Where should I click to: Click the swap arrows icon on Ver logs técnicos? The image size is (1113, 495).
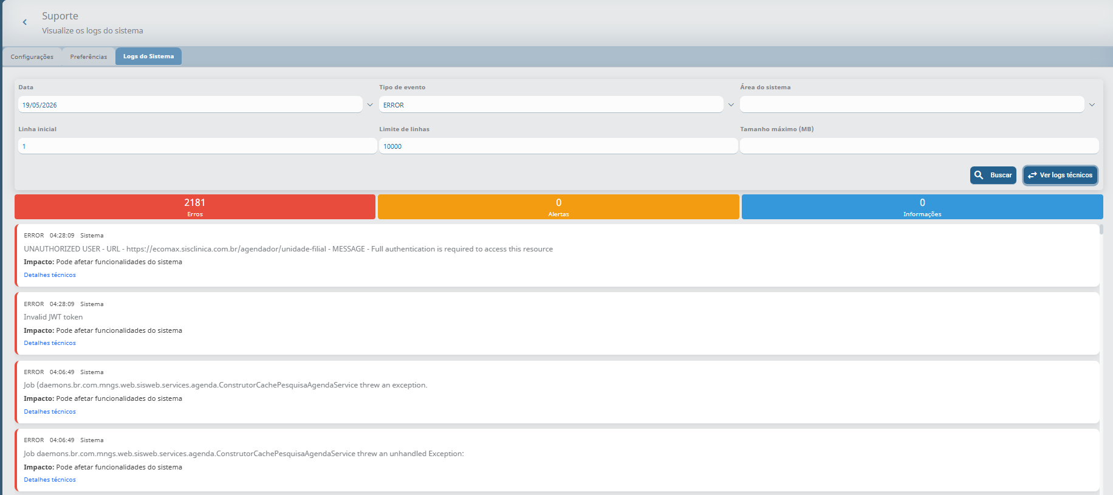coord(1032,175)
